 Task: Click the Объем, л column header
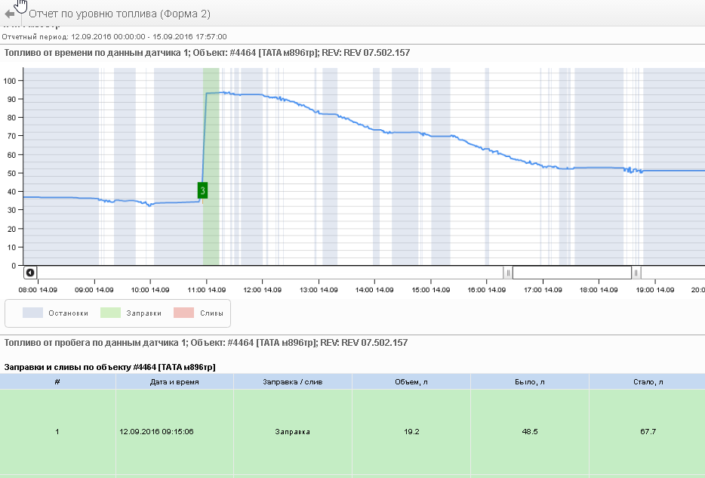(x=411, y=382)
